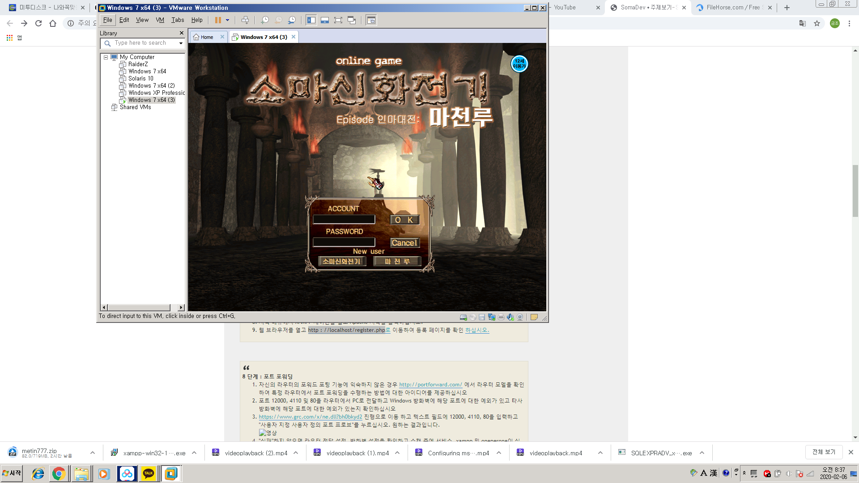859x483 pixels.
Task: Open the Library search dropdown
Action: [181, 43]
